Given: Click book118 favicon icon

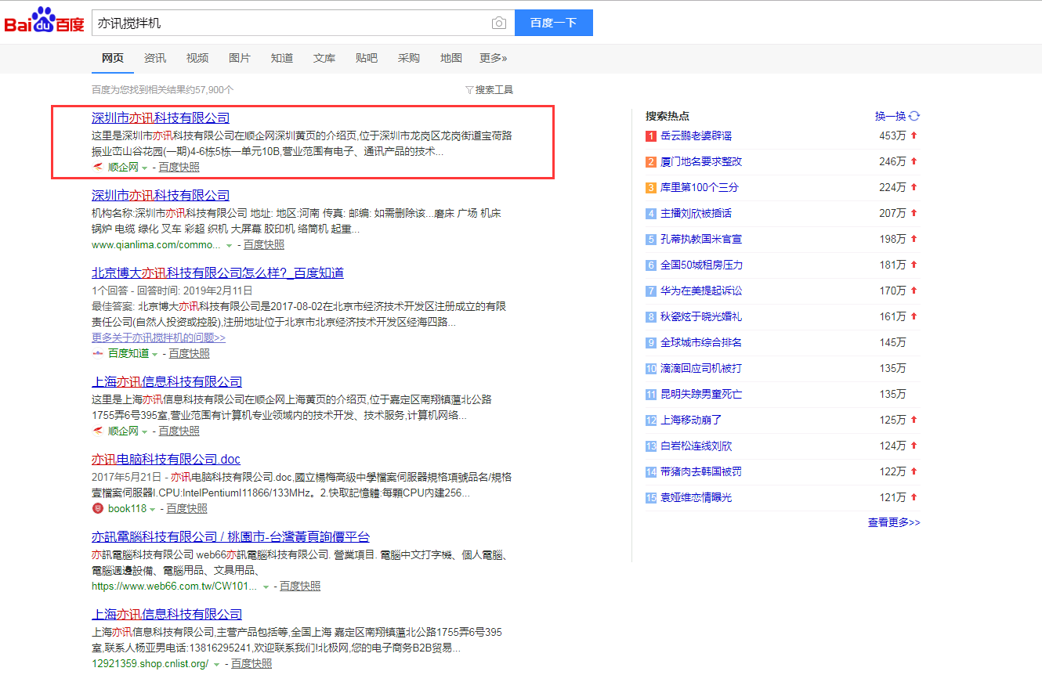Looking at the screenshot, I should click(x=97, y=508).
